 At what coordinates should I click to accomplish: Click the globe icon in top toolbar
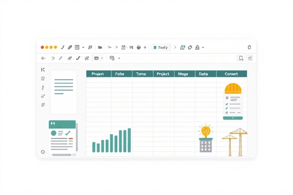pos(138,48)
